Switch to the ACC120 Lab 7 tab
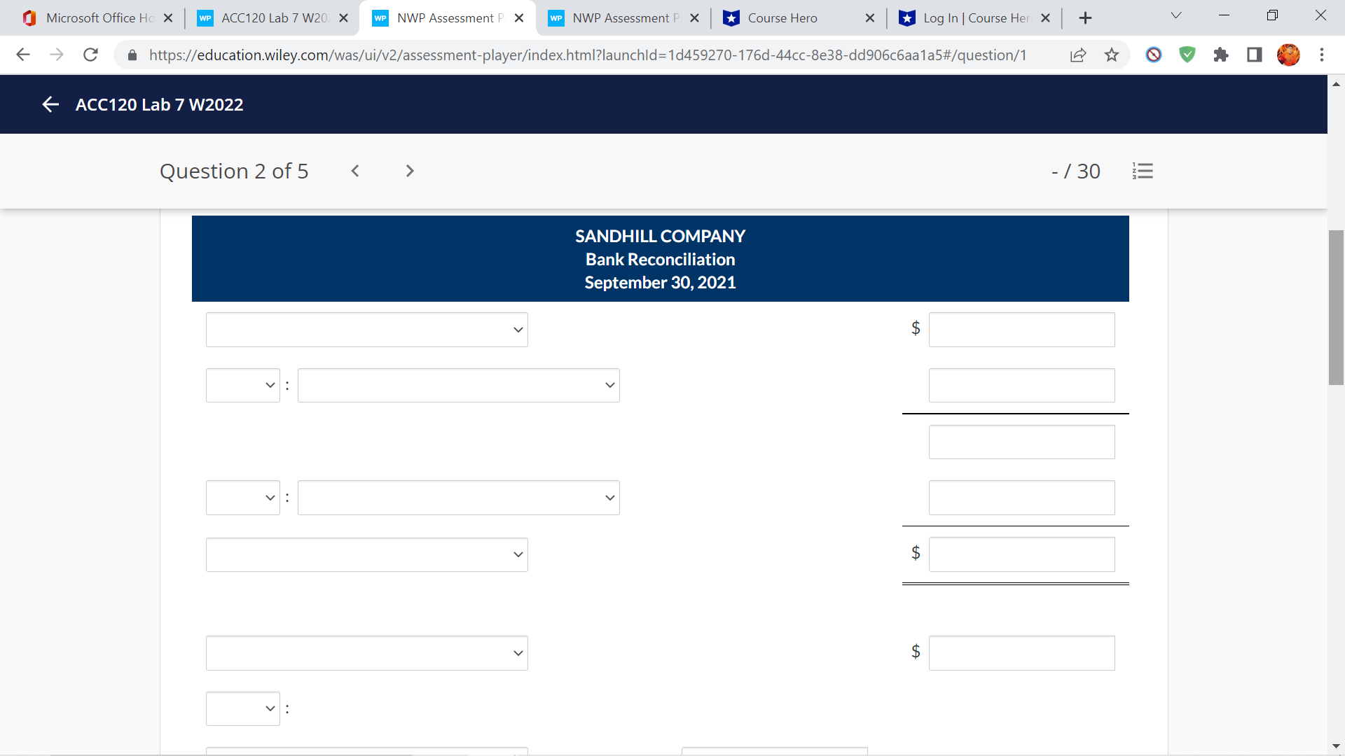 pos(266,17)
